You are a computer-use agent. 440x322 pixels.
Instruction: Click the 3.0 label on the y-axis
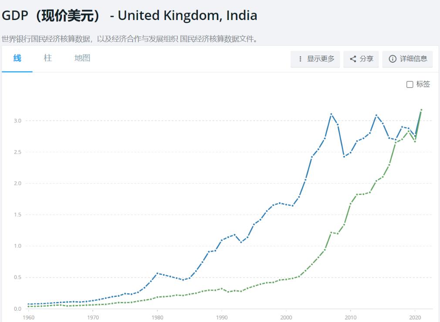coord(17,121)
